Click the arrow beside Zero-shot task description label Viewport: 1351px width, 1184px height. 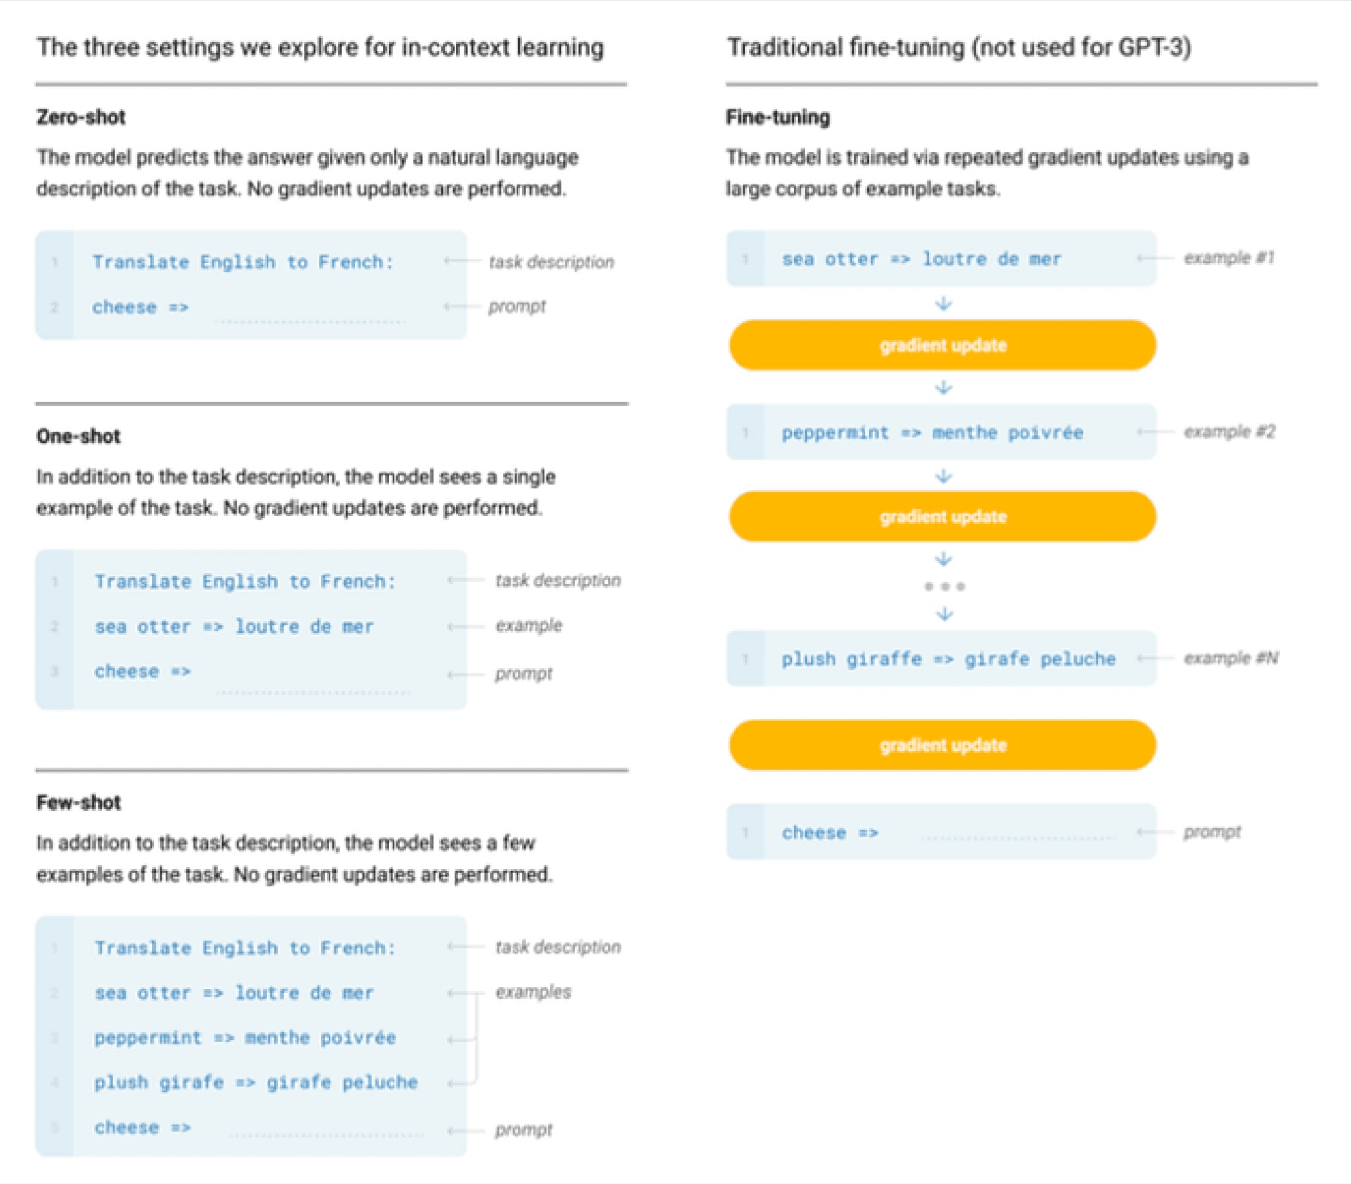[x=462, y=261]
